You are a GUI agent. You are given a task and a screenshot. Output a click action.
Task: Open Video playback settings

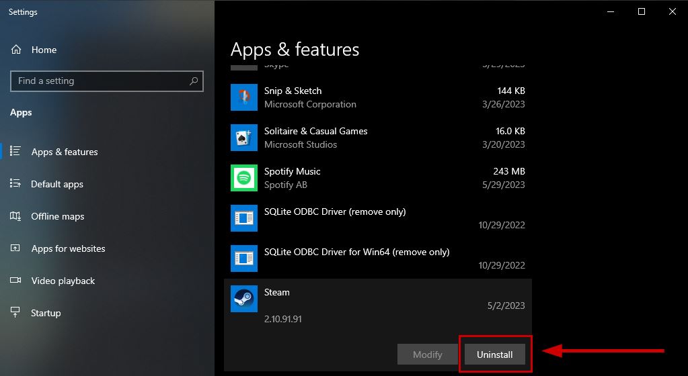tap(63, 281)
